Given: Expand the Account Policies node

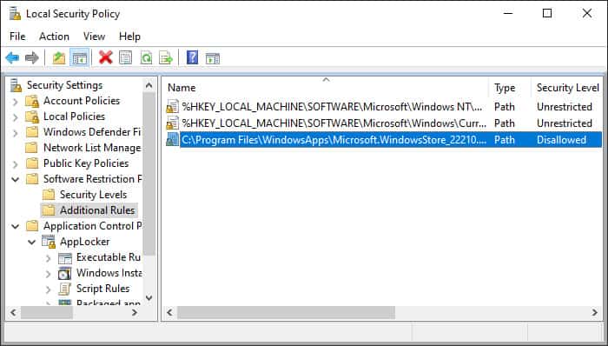Looking at the screenshot, I should (15, 102).
